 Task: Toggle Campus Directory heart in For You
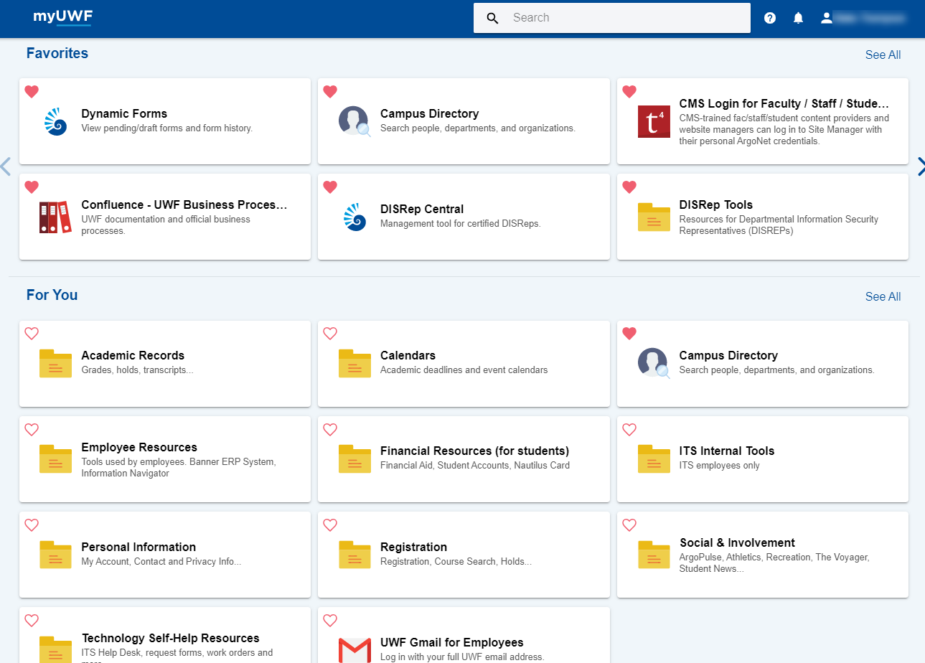629,334
